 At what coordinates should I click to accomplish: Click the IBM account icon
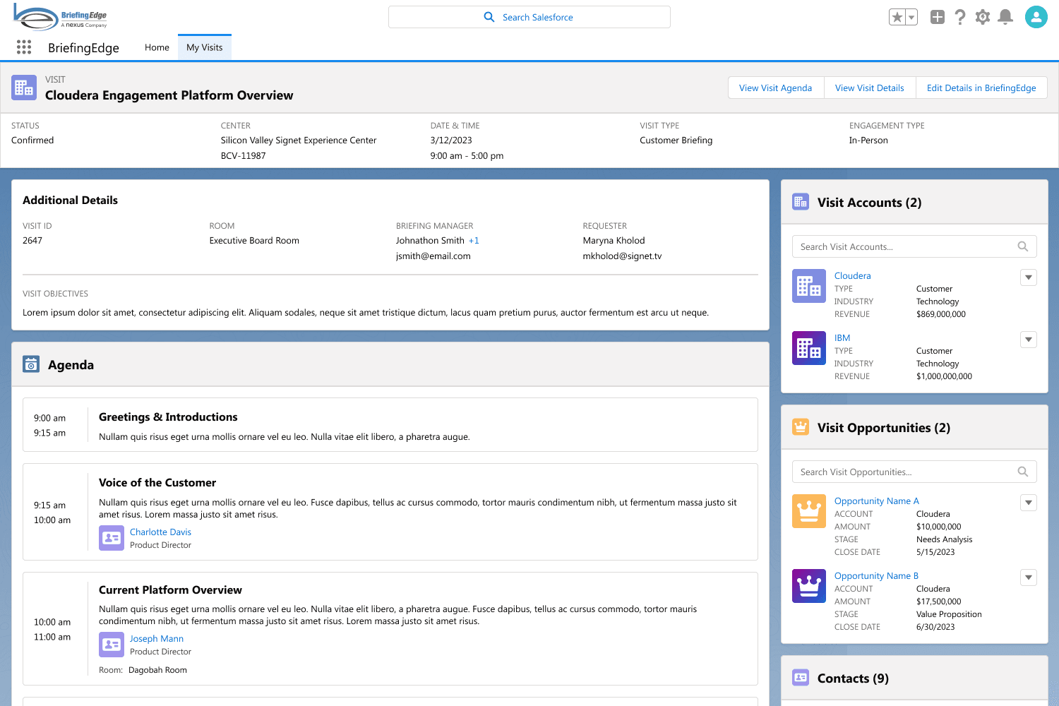[809, 348]
